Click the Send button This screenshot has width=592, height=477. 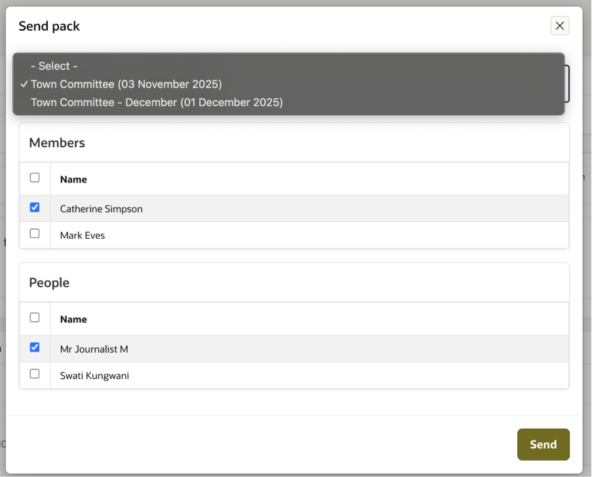543,444
